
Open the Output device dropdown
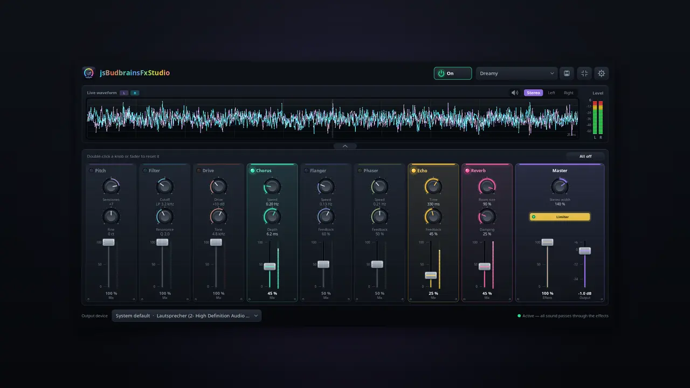point(187,316)
